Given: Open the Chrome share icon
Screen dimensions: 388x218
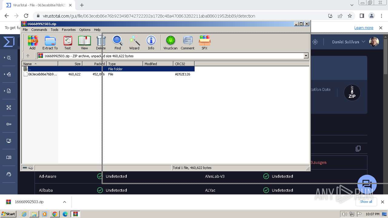Looking at the screenshot, I should pos(340,16).
